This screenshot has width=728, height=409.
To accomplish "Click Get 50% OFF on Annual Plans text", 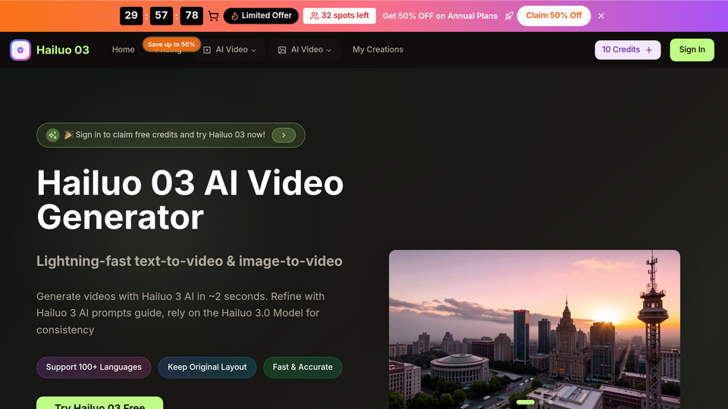I will (x=440, y=16).
